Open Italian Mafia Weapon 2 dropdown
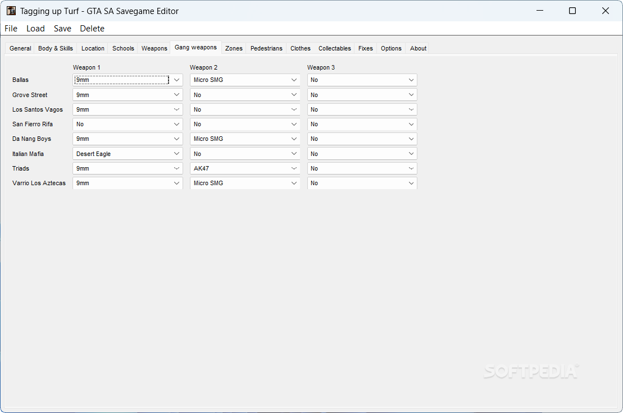This screenshot has width=623, height=413. click(x=245, y=154)
